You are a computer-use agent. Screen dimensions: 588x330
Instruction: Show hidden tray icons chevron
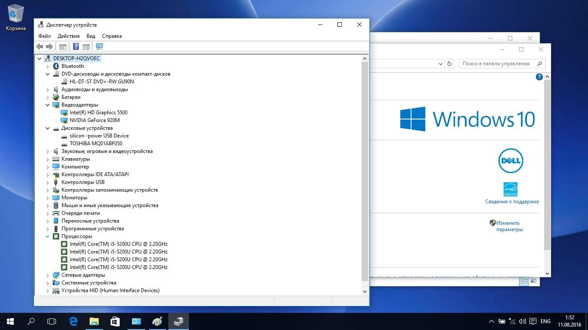tap(491, 321)
